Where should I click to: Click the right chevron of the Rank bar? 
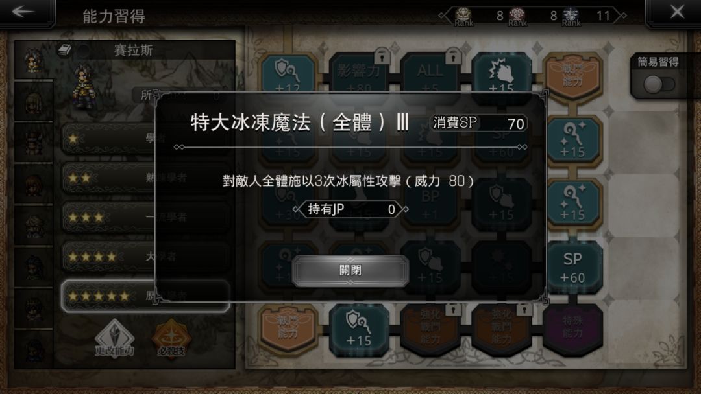pos(622,16)
